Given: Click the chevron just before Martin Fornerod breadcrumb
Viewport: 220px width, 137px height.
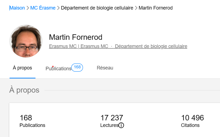Looking at the screenshot, I should [136, 8].
